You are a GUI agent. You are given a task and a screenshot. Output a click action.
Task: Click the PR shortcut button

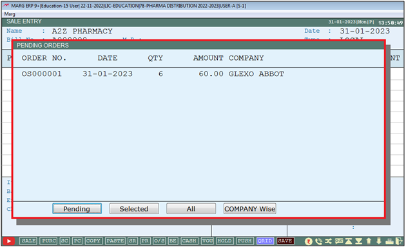(145, 241)
